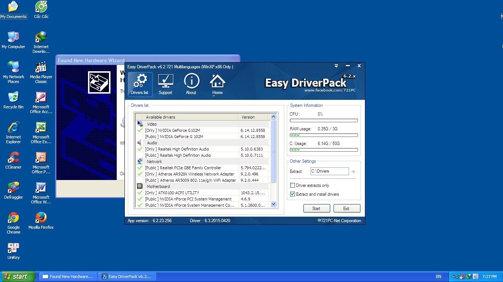
Task: Open the title bar dropdown menu arrow
Action: tap(336, 66)
